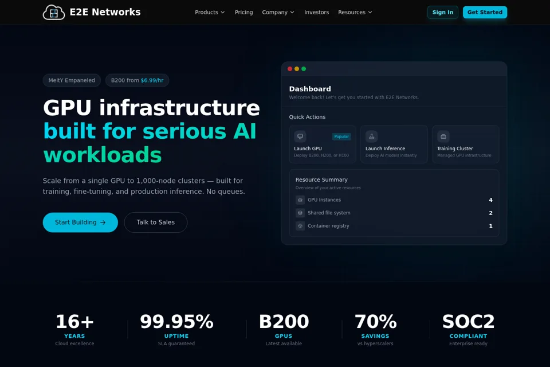This screenshot has width=550, height=367.
Task: Click 'Enterprise ready' caption
Action: pos(468,343)
